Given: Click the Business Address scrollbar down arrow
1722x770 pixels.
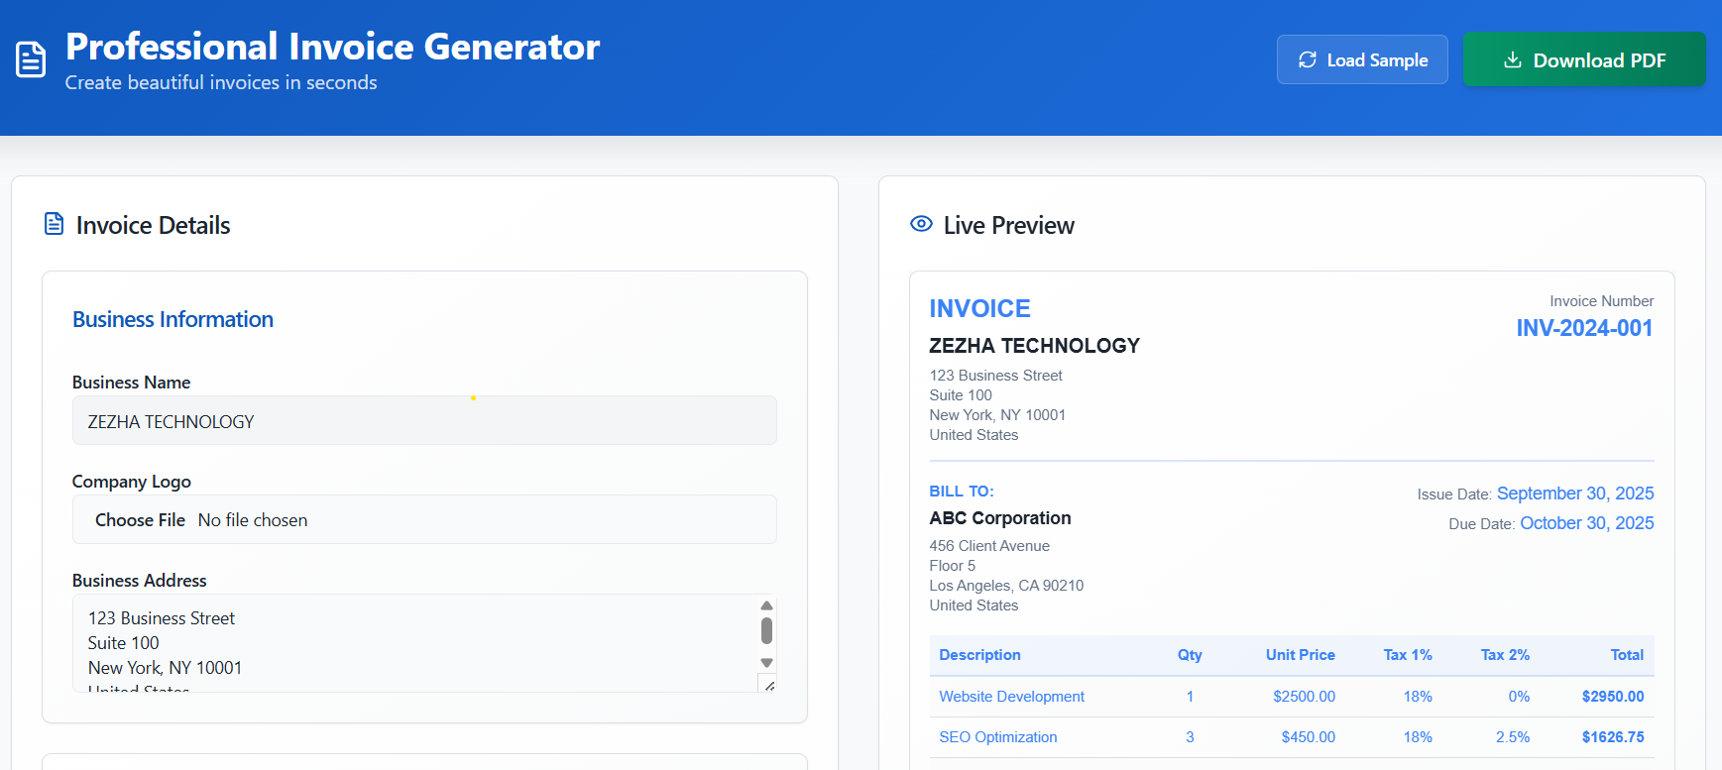Looking at the screenshot, I should click(x=766, y=663).
